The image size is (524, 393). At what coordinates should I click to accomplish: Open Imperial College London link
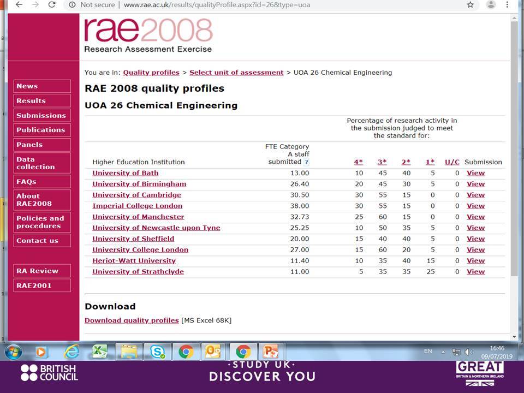coord(138,206)
